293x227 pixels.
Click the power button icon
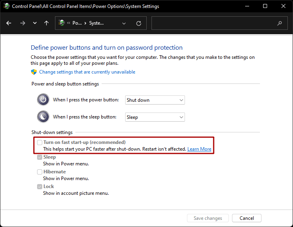pyautogui.click(x=43, y=100)
